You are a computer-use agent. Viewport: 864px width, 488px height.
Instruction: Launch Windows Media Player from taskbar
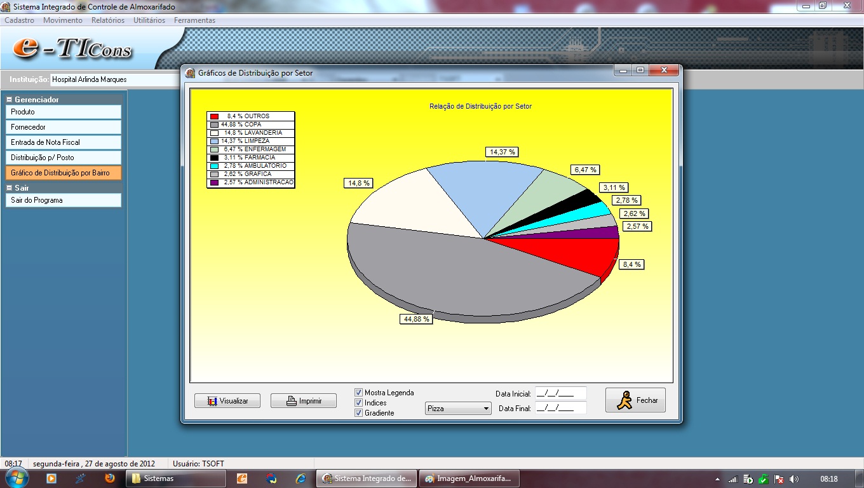(x=51, y=478)
